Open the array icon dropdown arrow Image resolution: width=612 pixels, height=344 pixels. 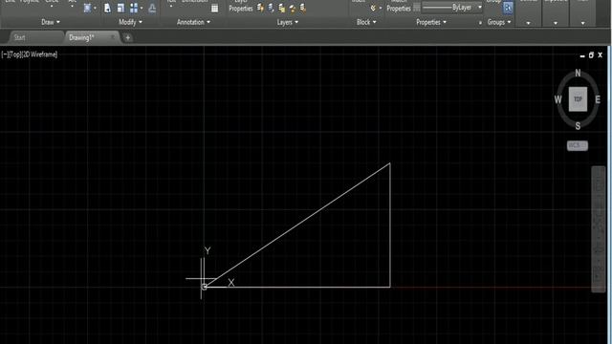(142, 8)
